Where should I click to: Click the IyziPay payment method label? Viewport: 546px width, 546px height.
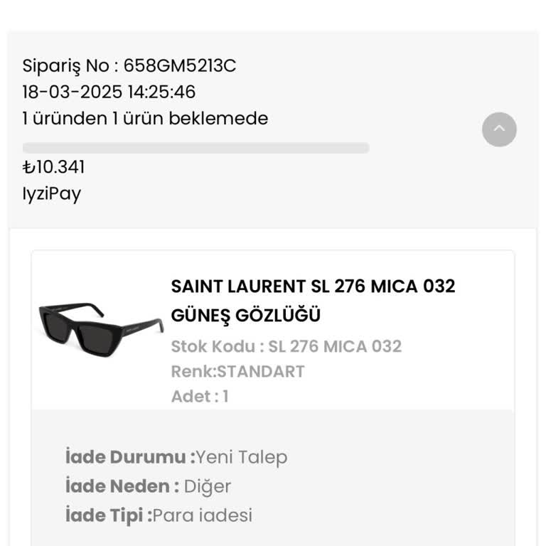[x=52, y=193]
